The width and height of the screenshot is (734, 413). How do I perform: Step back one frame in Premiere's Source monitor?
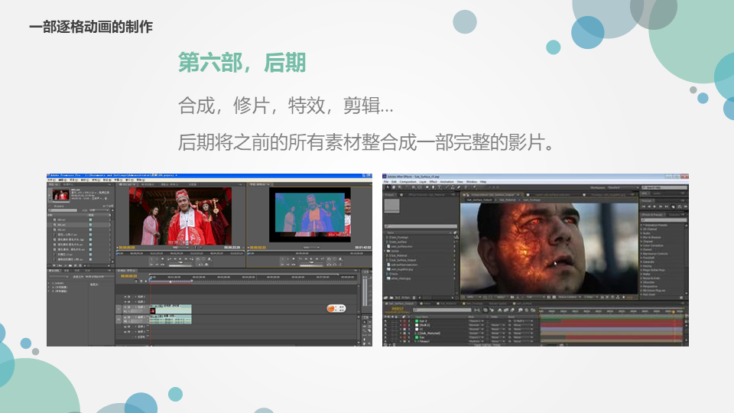click(x=175, y=259)
